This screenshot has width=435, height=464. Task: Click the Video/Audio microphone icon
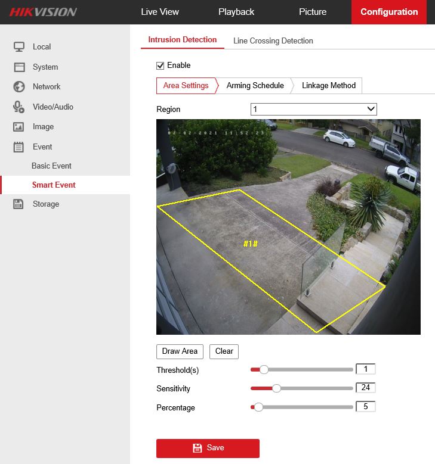(x=19, y=107)
